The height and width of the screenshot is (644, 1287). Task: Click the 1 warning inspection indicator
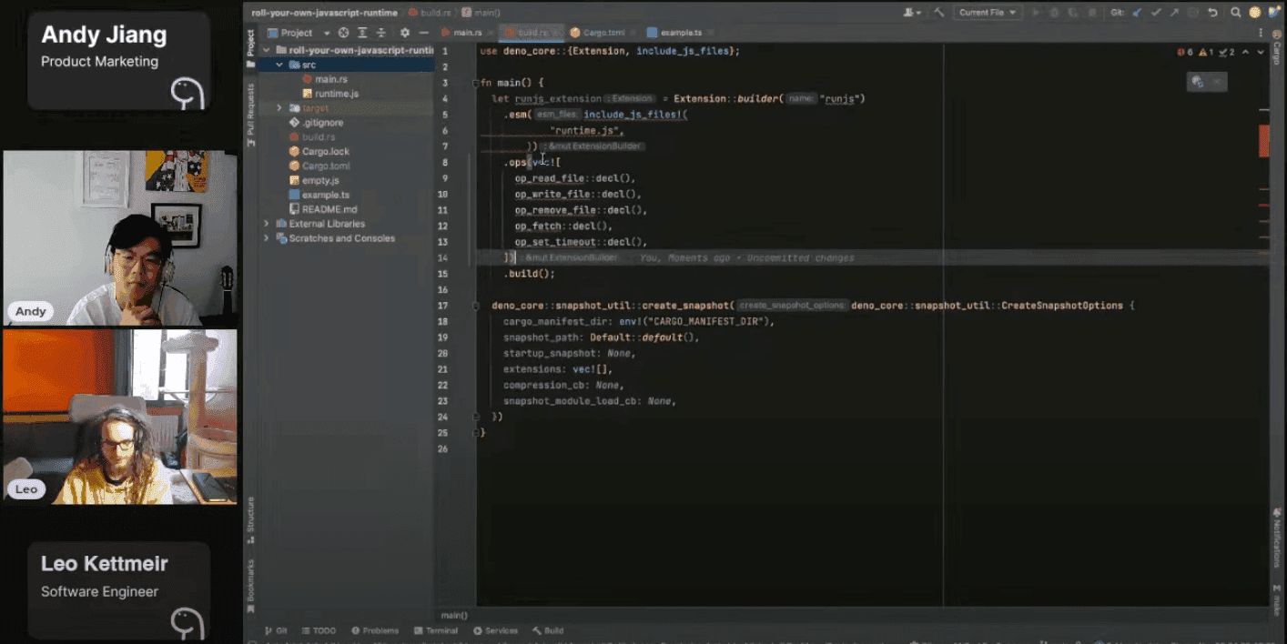click(x=1206, y=52)
